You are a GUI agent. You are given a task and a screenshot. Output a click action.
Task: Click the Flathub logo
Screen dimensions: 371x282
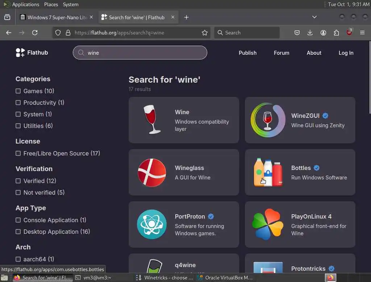coord(32,53)
